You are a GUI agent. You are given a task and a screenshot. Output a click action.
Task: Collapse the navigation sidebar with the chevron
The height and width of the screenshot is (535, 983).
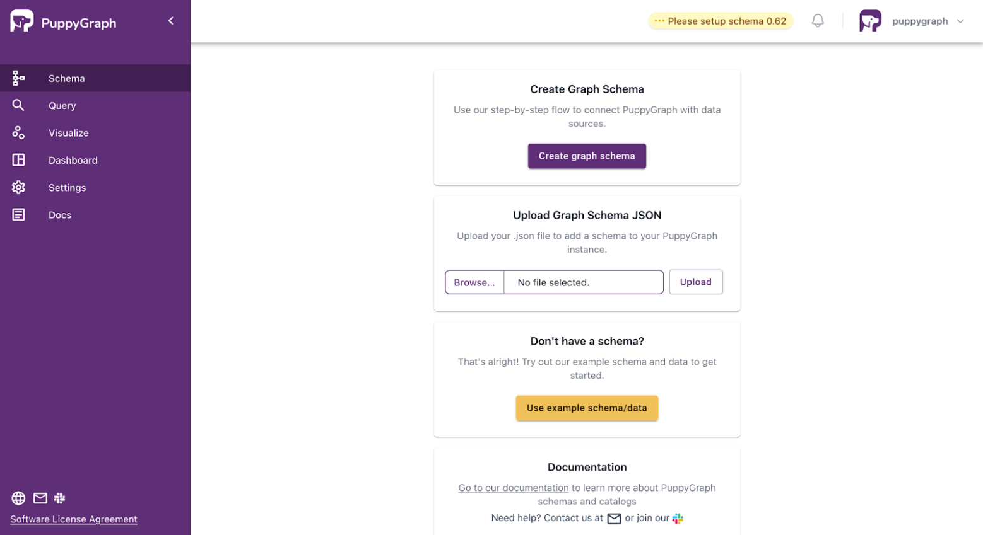[x=170, y=20]
